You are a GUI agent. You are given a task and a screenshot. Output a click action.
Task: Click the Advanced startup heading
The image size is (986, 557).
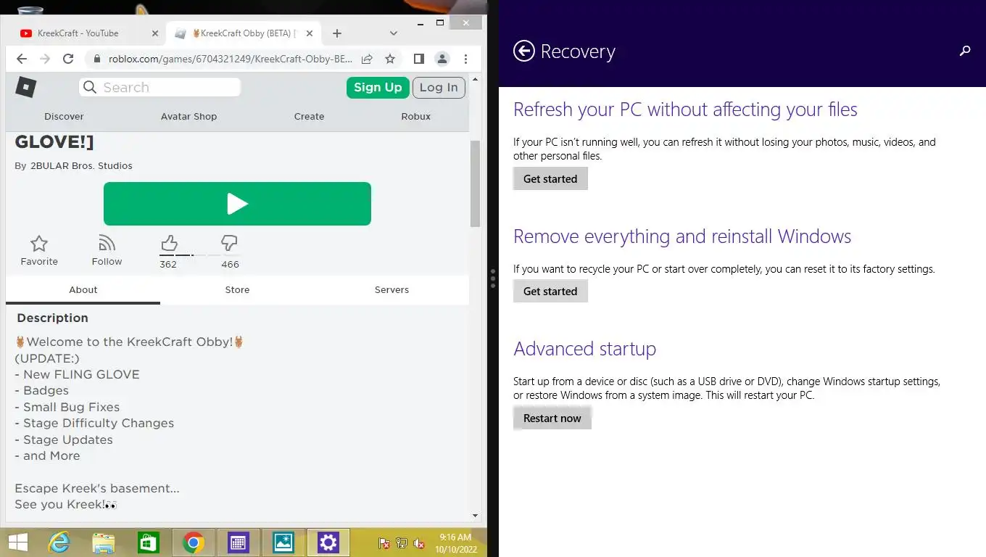(584, 349)
